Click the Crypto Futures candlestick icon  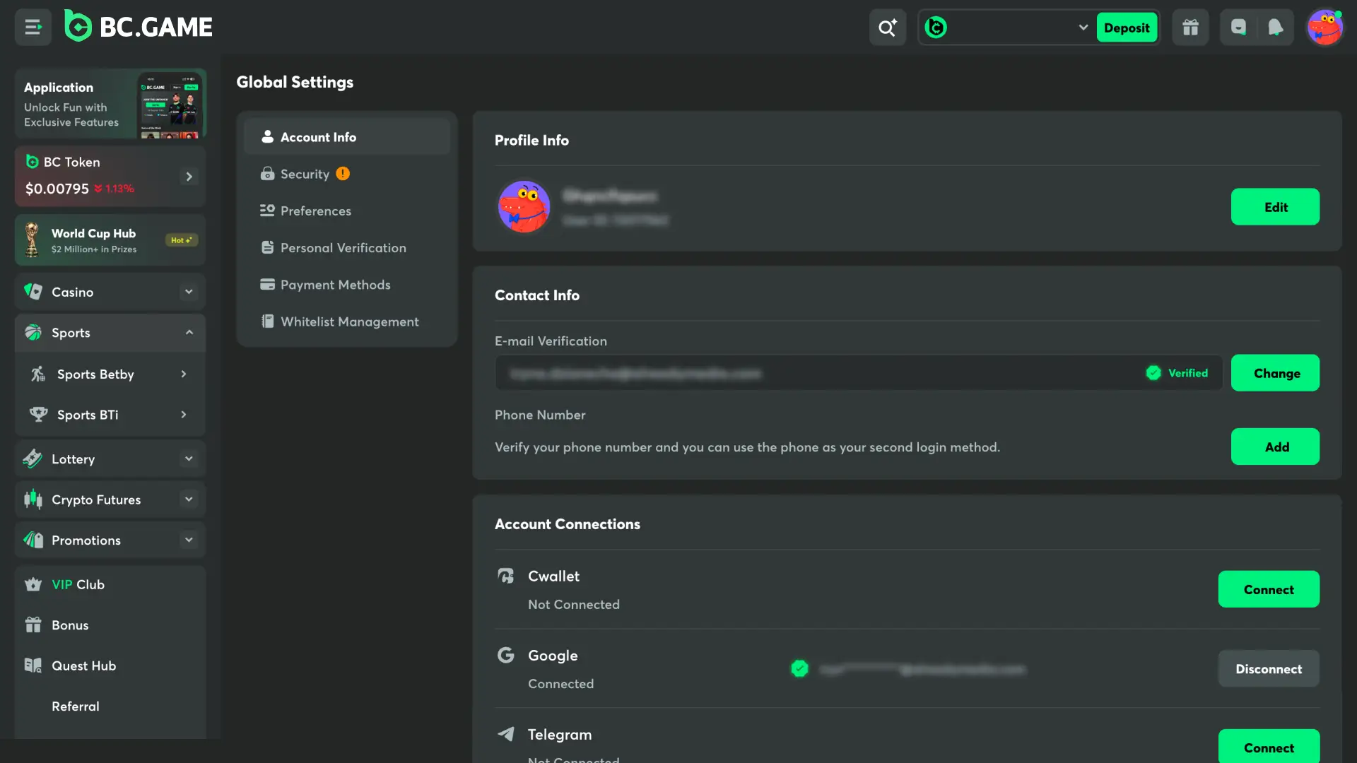(33, 499)
